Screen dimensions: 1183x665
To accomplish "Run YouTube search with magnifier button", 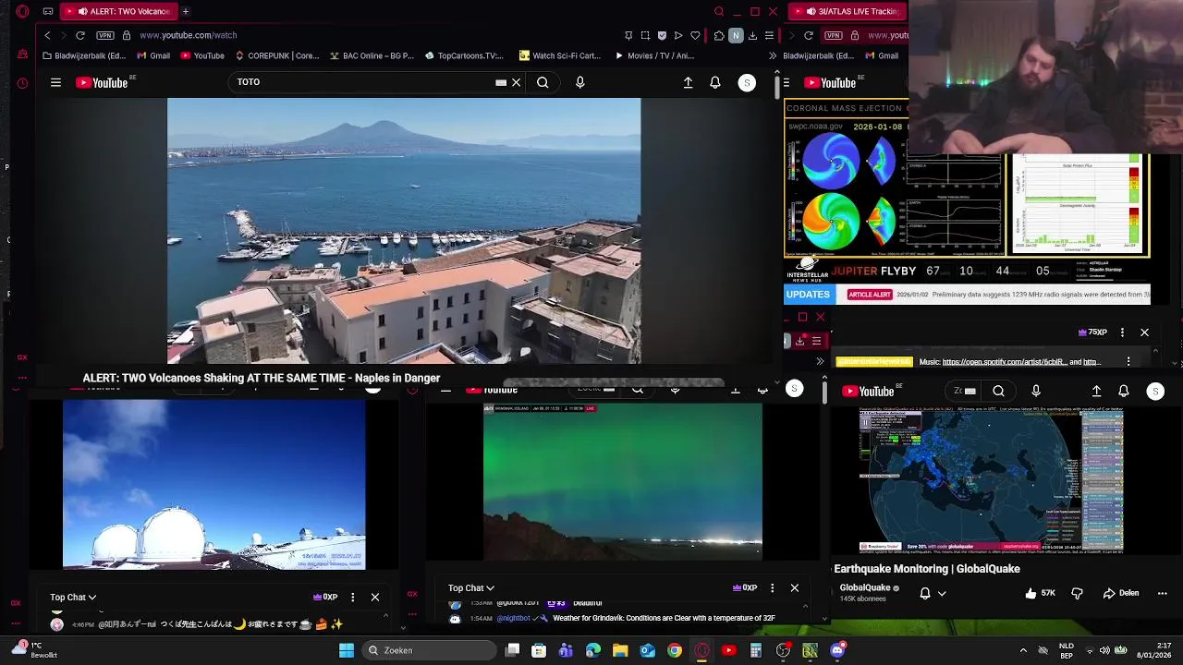I will 543,82.
